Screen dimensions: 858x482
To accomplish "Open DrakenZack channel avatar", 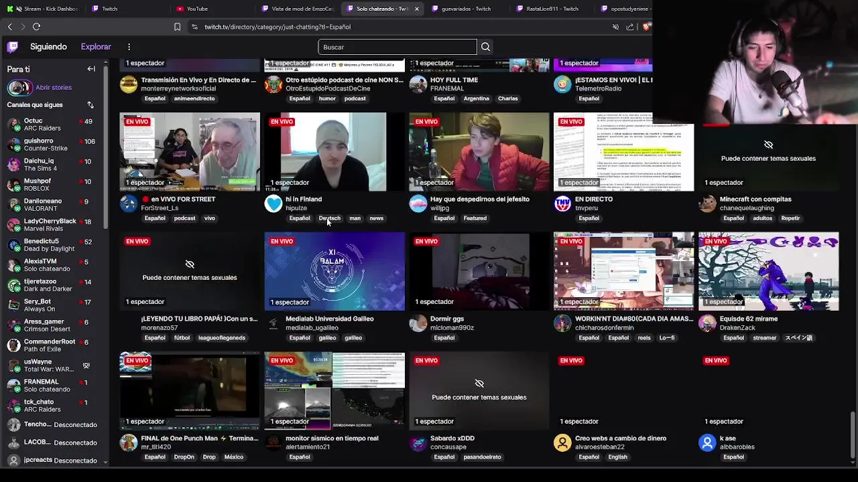I will pyautogui.click(x=708, y=323).
